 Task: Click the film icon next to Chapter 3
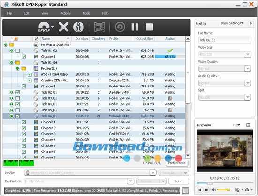(36, 134)
